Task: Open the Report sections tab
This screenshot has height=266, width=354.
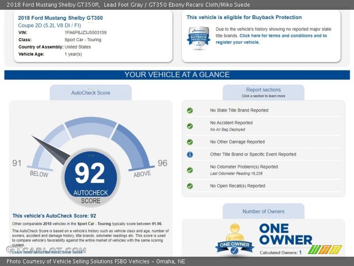Action: tap(263, 92)
